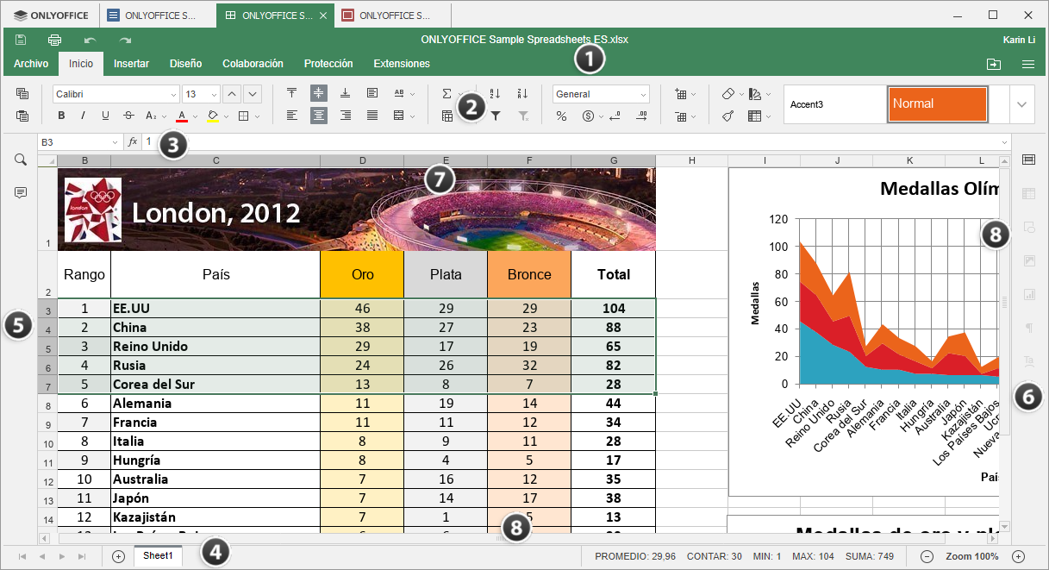
Task: Open the Comments panel in left sidebar
Action: (x=21, y=193)
